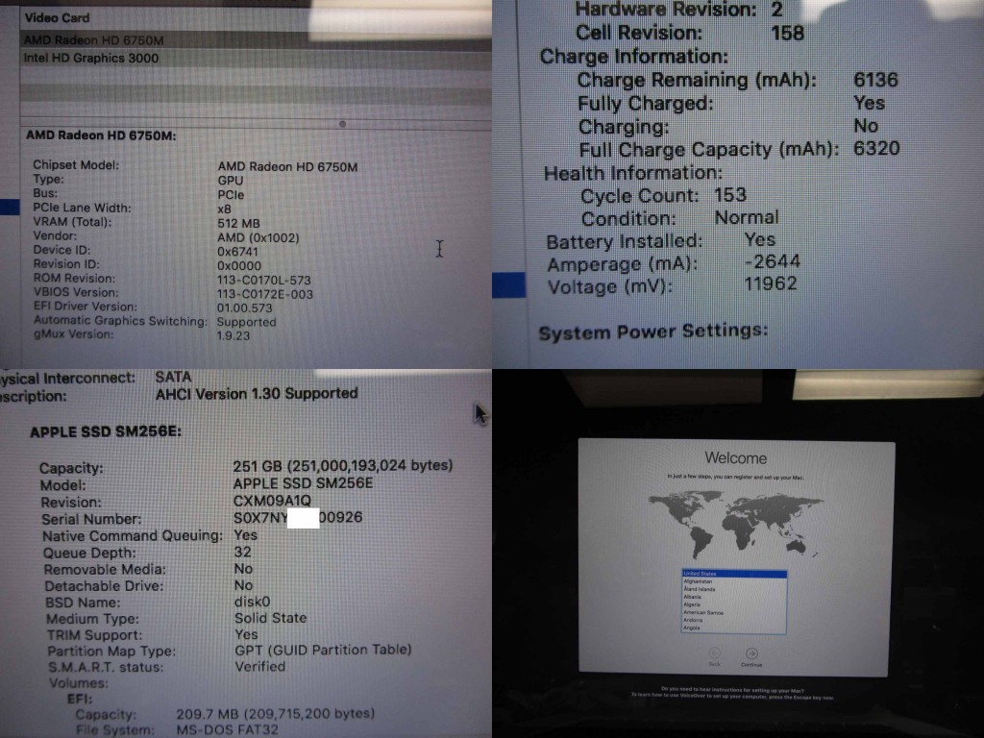Click the Physical Interconnect value SATA
The height and width of the screenshot is (738, 984).
coord(173,377)
